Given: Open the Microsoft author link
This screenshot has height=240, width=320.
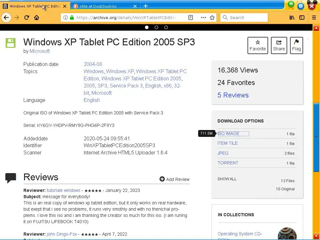Looking at the screenshot, I should pyautogui.click(x=40, y=51).
